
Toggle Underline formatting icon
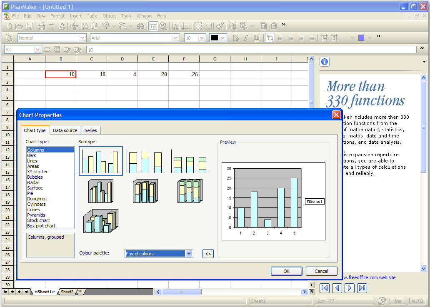click(x=257, y=38)
